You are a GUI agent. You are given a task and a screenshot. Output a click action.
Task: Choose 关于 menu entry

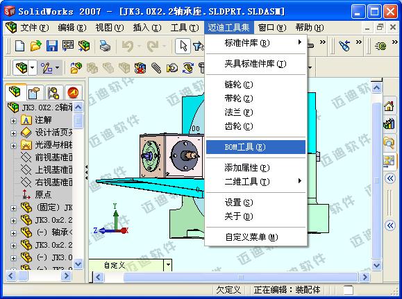click(256, 216)
